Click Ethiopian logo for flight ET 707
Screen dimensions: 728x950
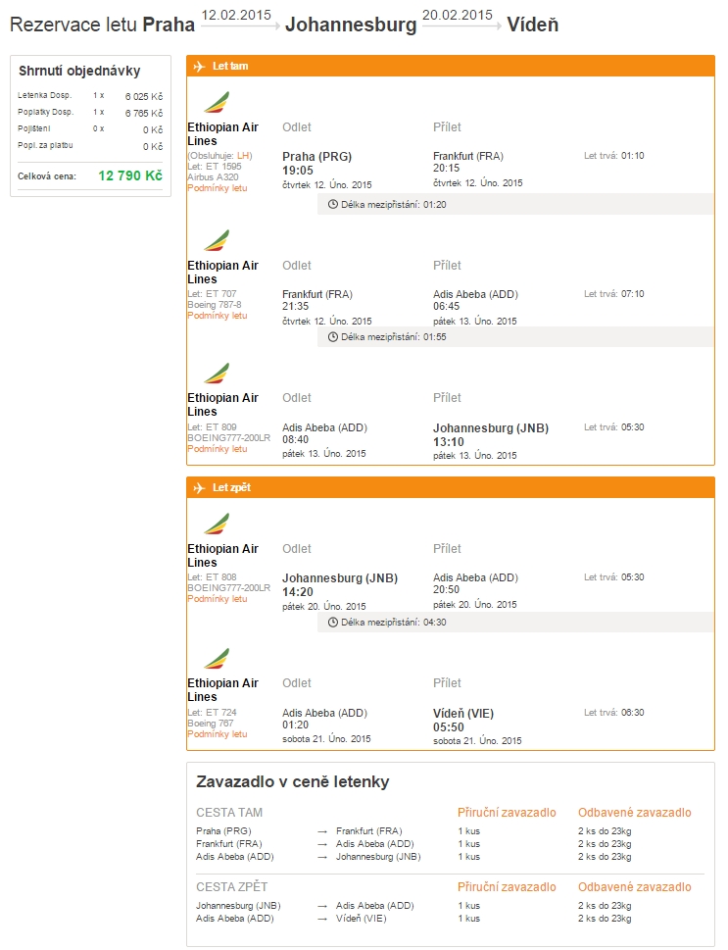(x=217, y=240)
